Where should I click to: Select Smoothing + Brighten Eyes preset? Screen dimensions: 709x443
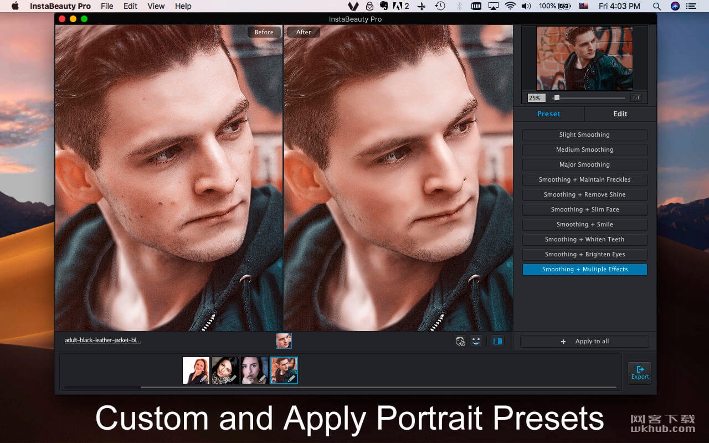click(584, 254)
